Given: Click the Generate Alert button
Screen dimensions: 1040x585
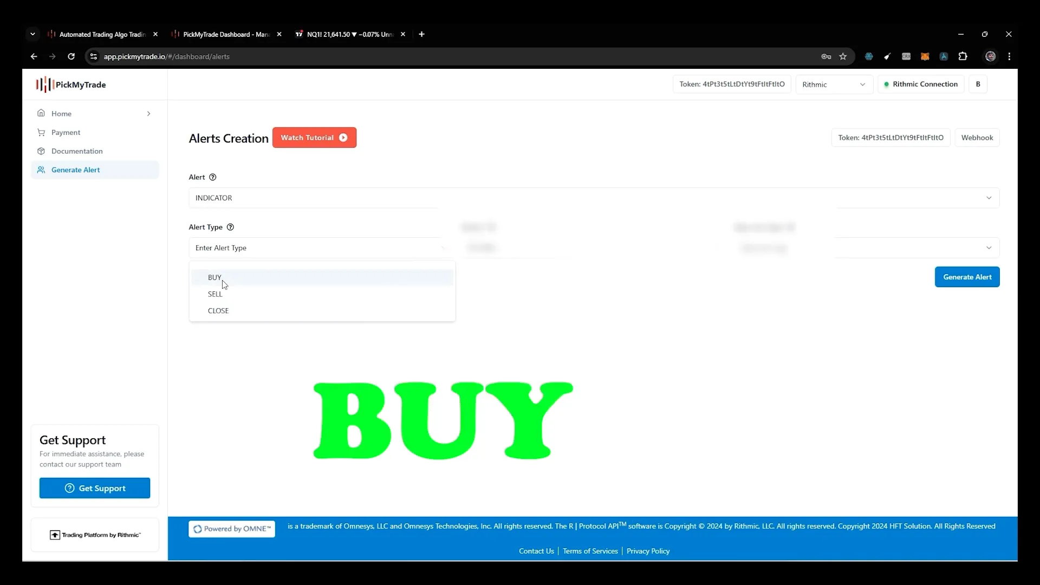Looking at the screenshot, I should (967, 276).
